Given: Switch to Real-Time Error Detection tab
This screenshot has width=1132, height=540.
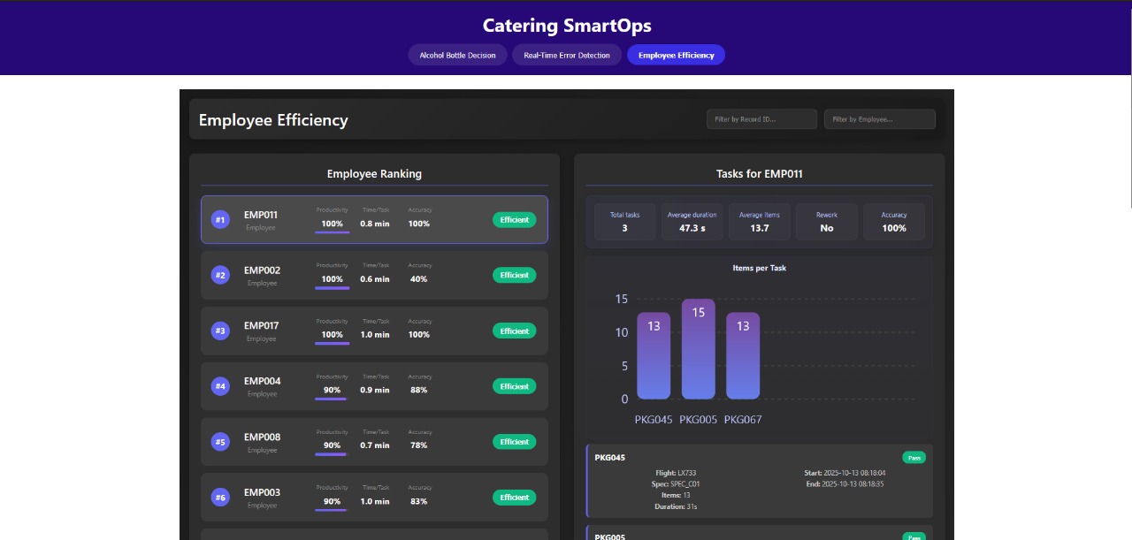Looking at the screenshot, I should (x=567, y=55).
